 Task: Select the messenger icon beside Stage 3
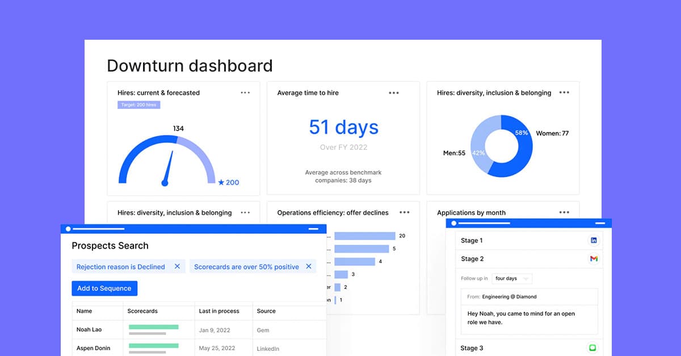tap(594, 347)
